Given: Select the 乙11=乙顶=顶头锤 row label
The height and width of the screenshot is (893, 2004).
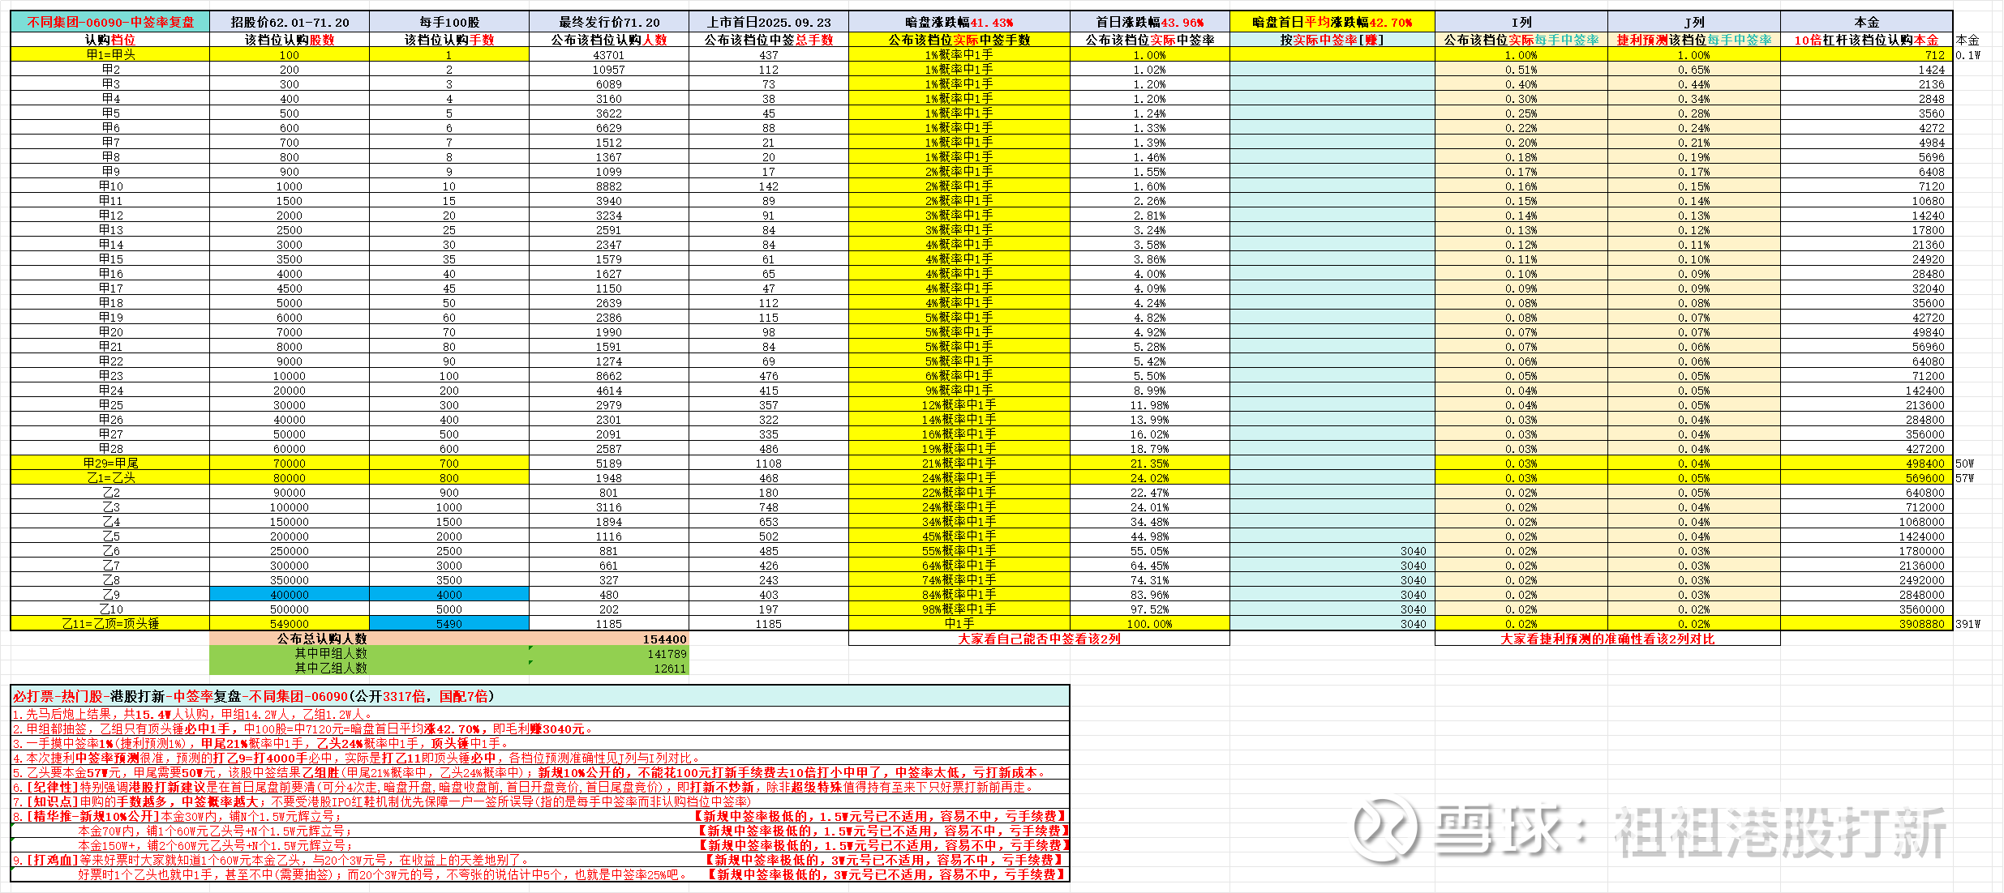Looking at the screenshot, I should (110, 623).
